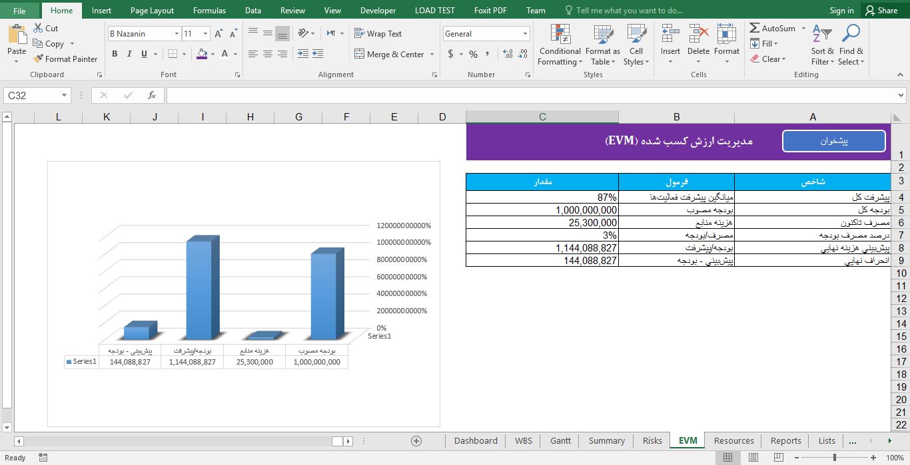This screenshot has width=910, height=465.
Task: Open Conditional Formatting menu
Action: tap(560, 45)
